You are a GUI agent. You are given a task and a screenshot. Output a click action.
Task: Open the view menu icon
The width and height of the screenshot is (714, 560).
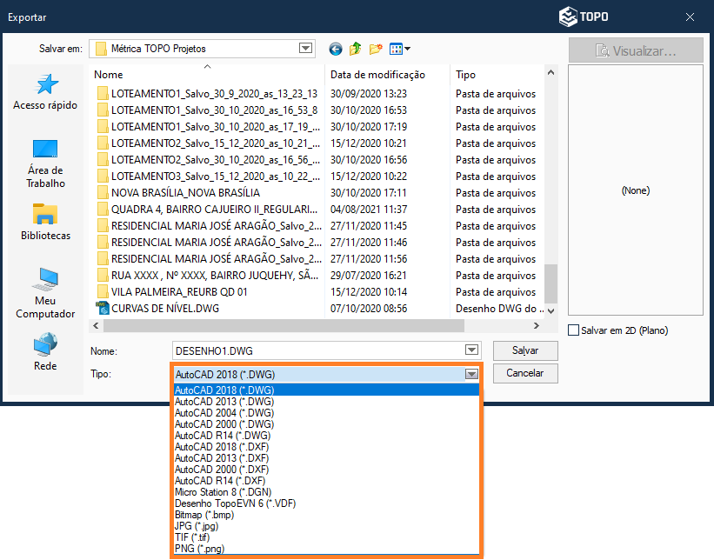[x=399, y=50]
